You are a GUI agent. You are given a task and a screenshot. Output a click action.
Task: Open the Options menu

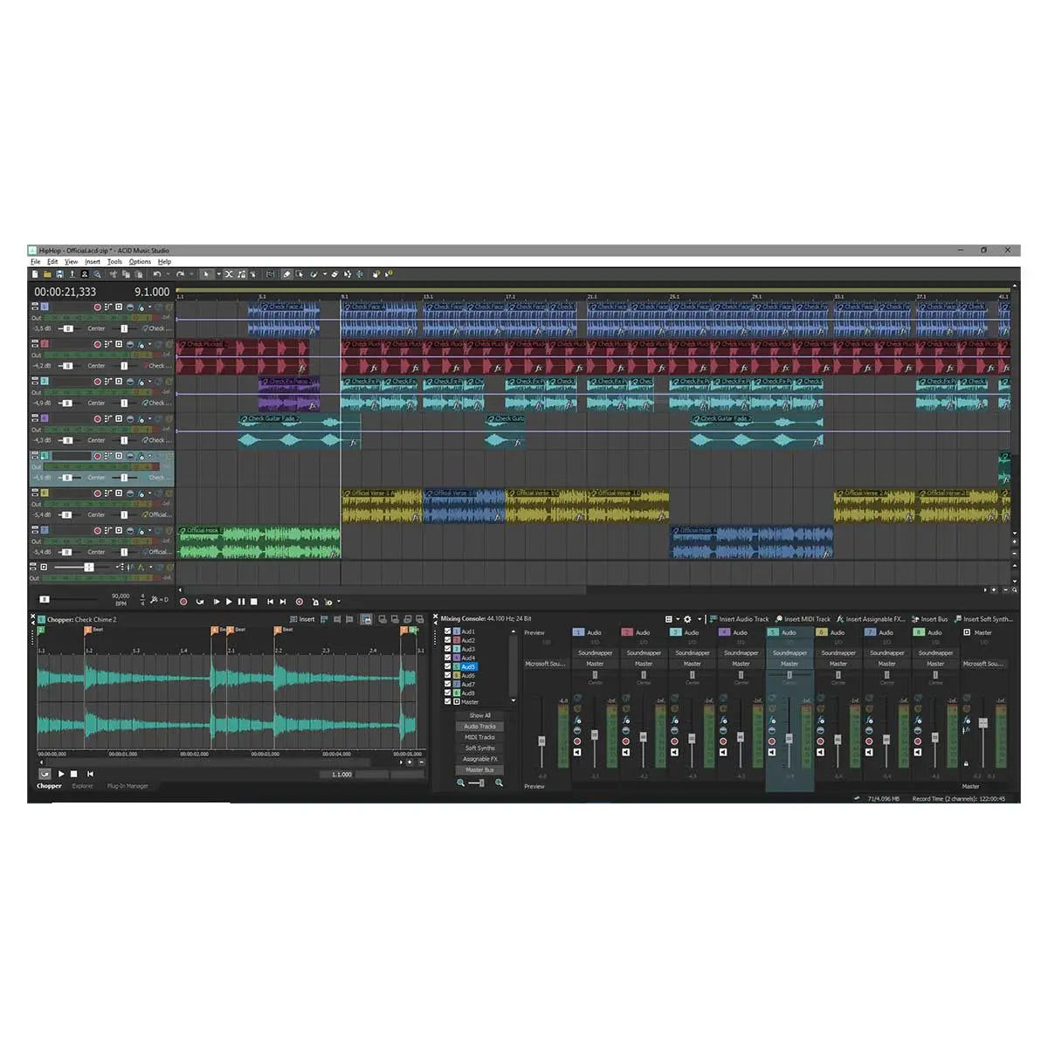140,262
